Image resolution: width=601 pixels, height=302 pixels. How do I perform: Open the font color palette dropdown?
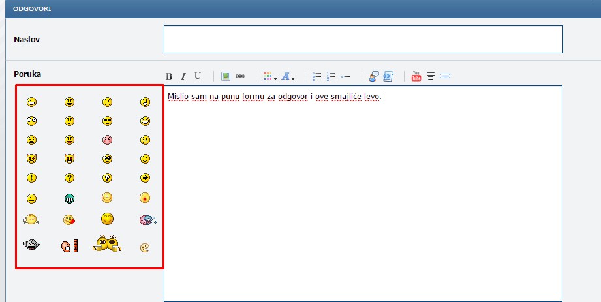(270, 76)
